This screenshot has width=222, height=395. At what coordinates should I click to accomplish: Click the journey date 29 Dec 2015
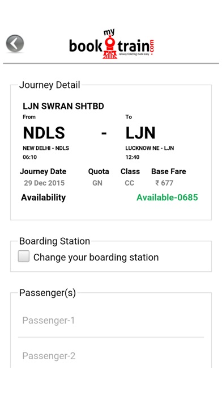point(44,183)
